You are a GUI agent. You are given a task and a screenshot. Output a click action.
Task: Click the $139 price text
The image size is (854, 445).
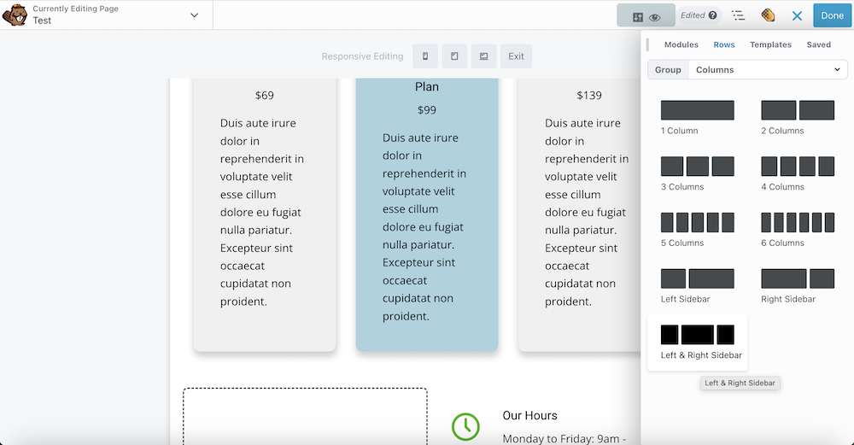point(588,96)
